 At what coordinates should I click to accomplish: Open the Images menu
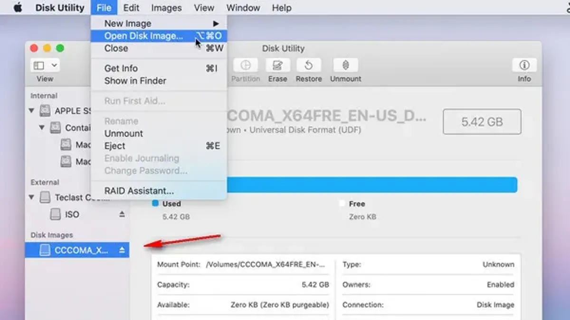pyautogui.click(x=166, y=8)
